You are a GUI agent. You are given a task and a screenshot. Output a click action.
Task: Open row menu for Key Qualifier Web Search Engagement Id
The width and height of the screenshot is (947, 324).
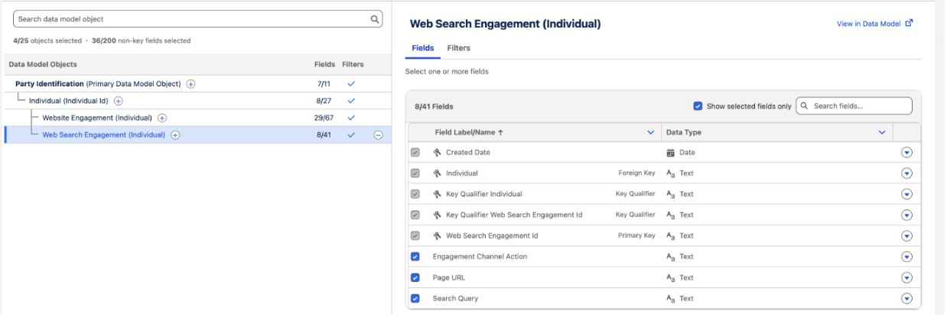[x=907, y=215]
